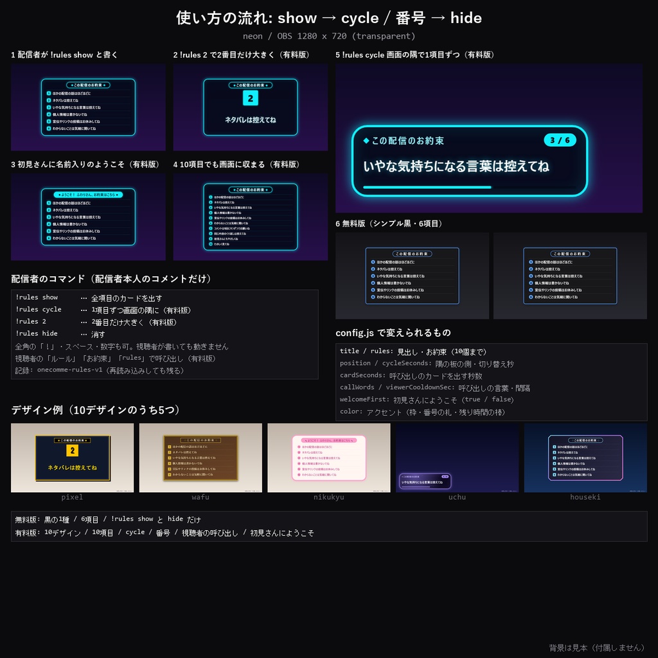The width and height of the screenshot is (658, 658).
Task: Click the step 1 '!rules show' preview thumbnail
Action: (x=88, y=107)
